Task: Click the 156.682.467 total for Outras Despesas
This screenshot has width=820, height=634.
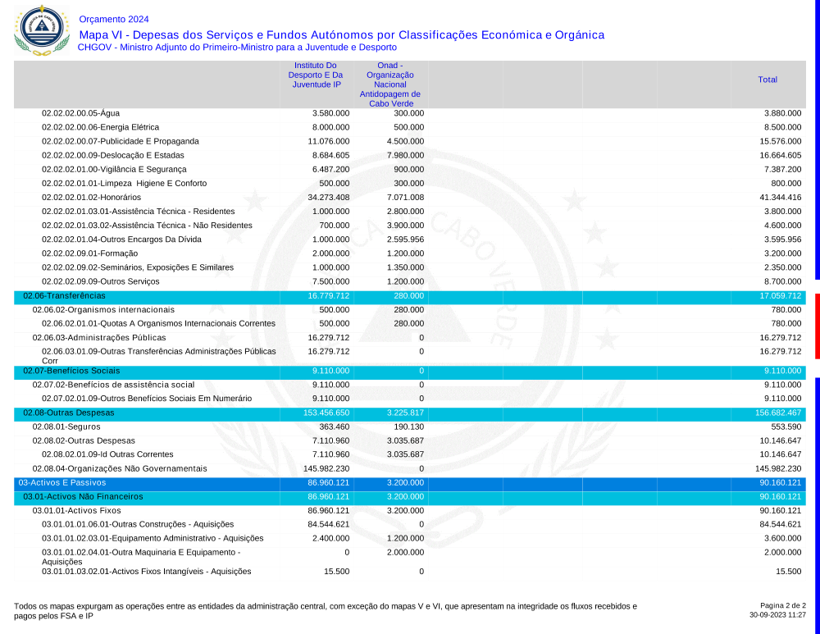Action: pyautogui.click(x=777, y=413)
